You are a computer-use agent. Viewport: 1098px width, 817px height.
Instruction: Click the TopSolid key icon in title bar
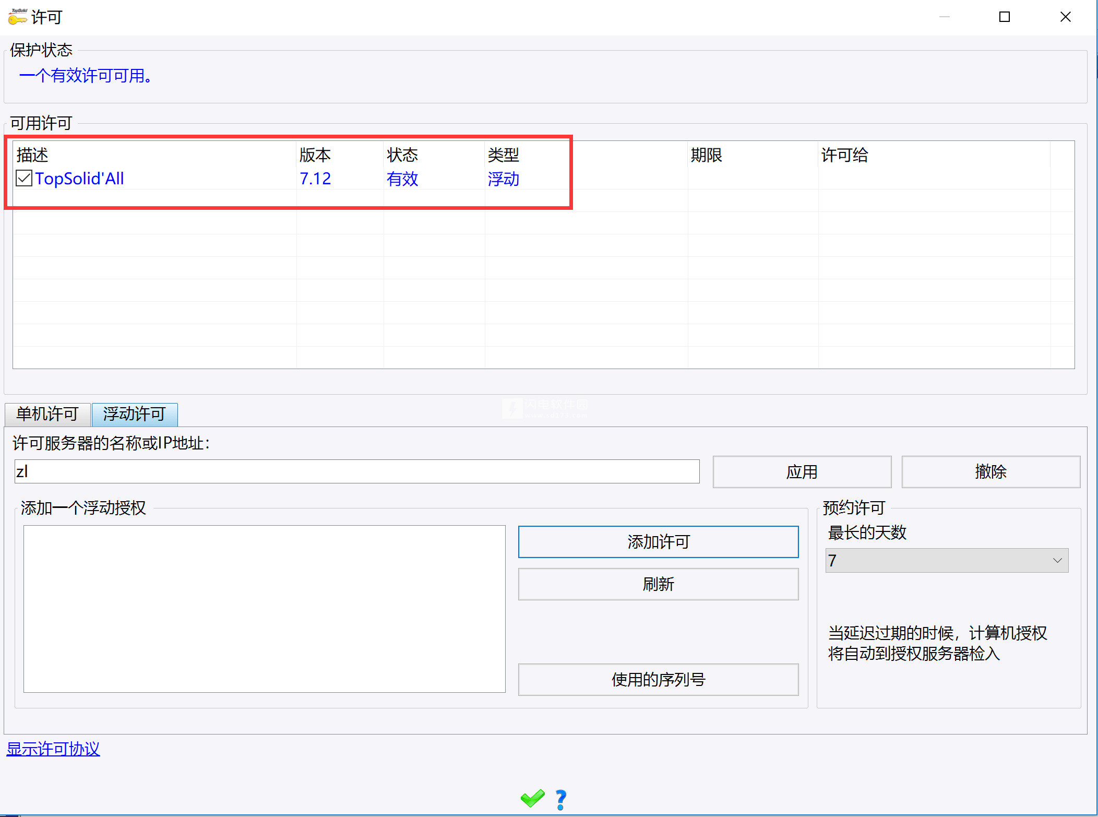[17, 17]
